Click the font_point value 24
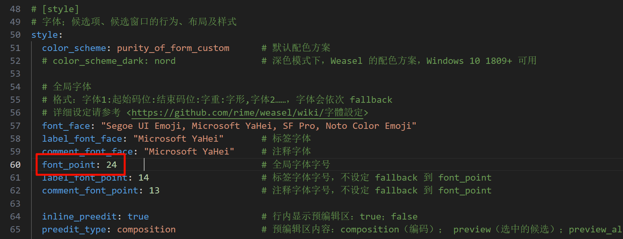This screenshot has height=239, width=623. click(x=111, y=165)
